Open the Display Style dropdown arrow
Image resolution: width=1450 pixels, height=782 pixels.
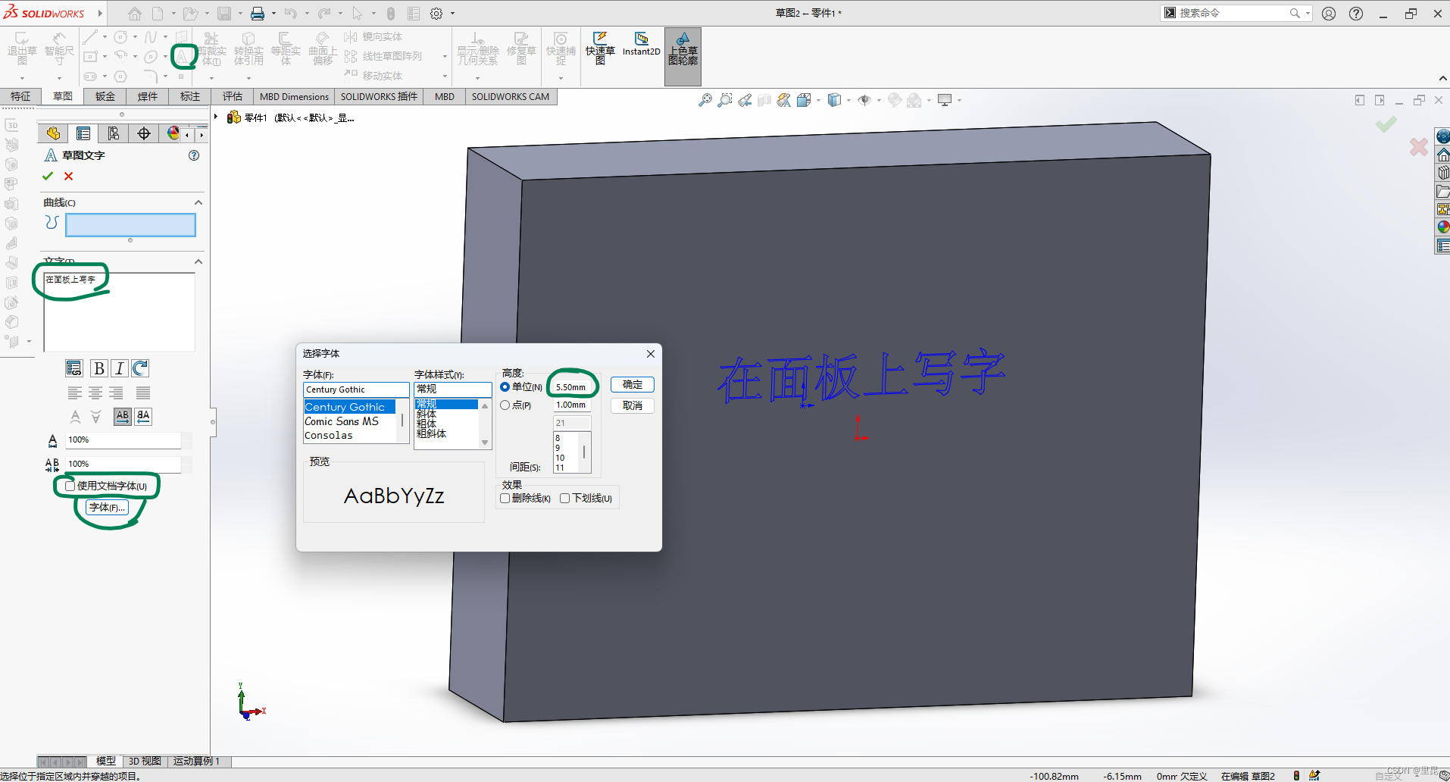848,100
